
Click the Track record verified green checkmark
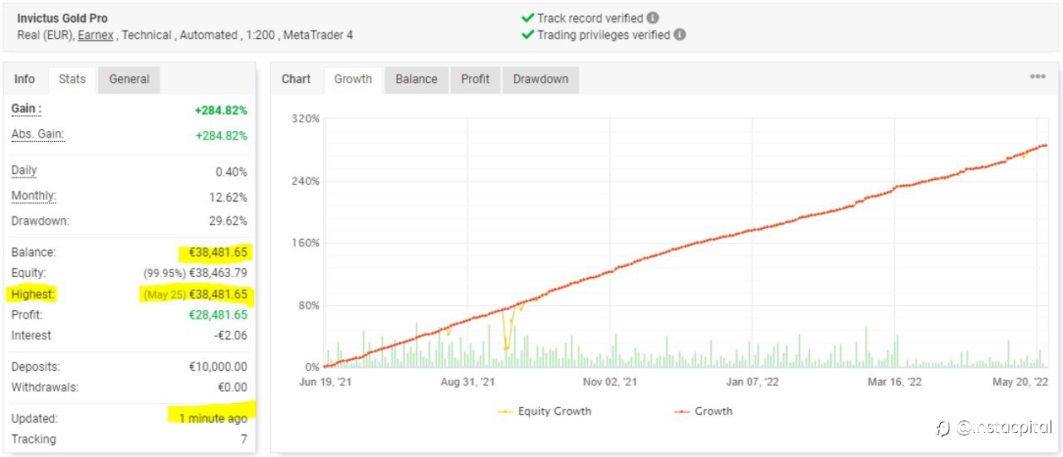coord(527,18)
